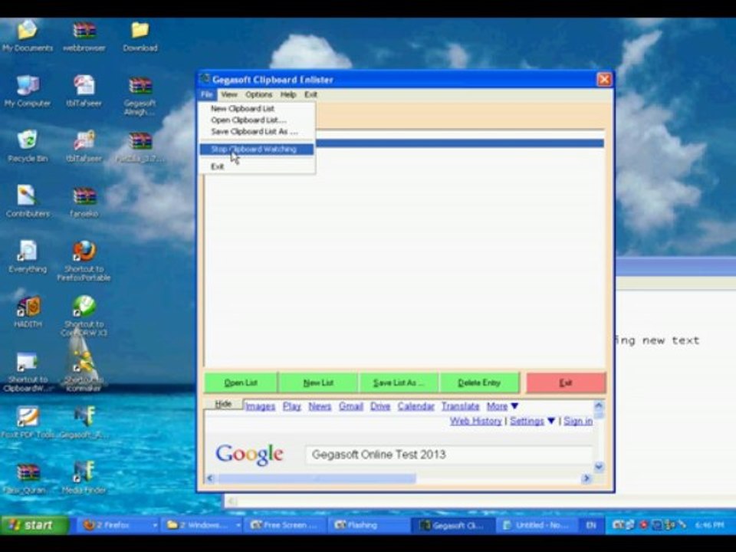Viewport: 736px width, 552px height.
Task: Select the Download folder icon
Action: click(140, 35)
